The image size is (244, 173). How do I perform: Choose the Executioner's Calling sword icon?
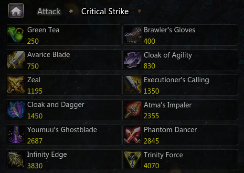pyautogui.click(x=133, y=85)
